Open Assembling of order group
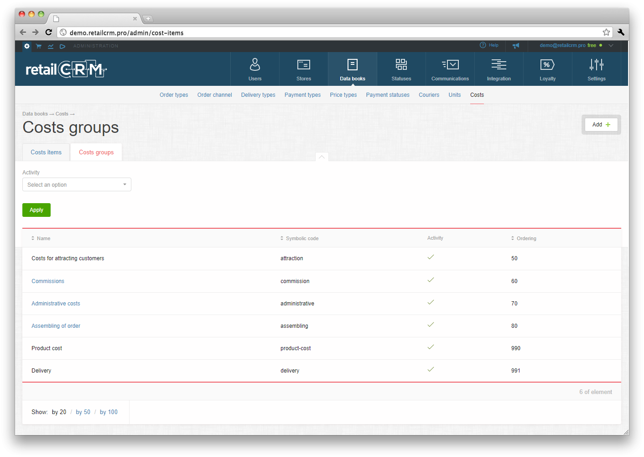The height and width of the screenshot is (457, 644). coord(56,326)
